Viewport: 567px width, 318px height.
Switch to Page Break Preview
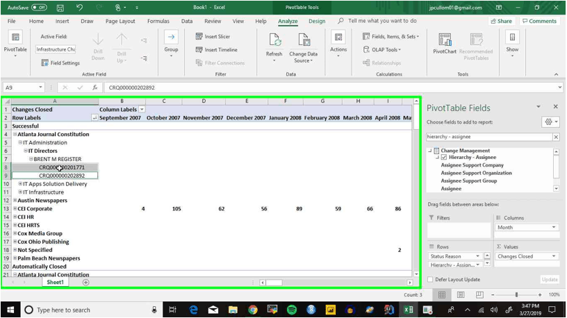(x=479, y=295)
